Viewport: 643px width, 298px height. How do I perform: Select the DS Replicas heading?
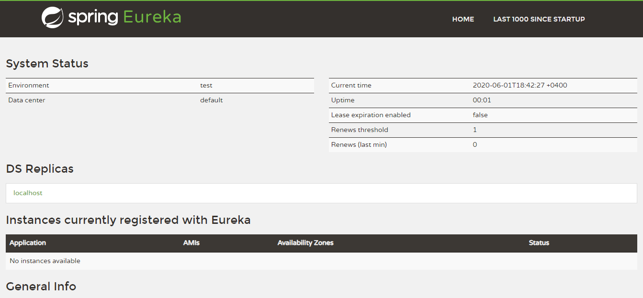pyautogui.click(x=40, y=169)
